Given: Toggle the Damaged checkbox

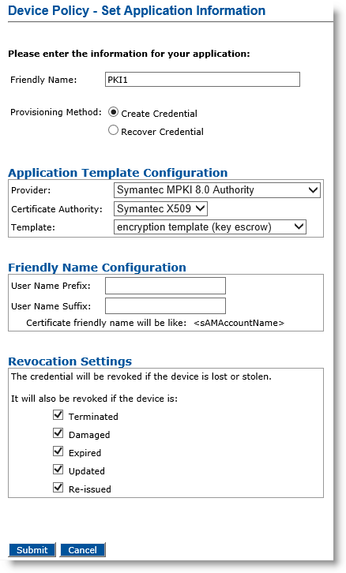Looking at the screenshot, I should 58,433.
